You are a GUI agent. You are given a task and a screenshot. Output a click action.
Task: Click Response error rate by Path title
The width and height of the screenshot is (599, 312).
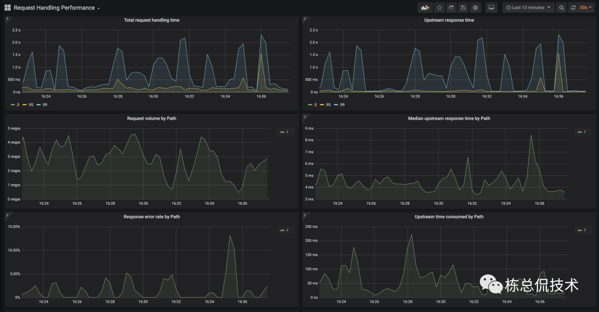click(151, 217)
